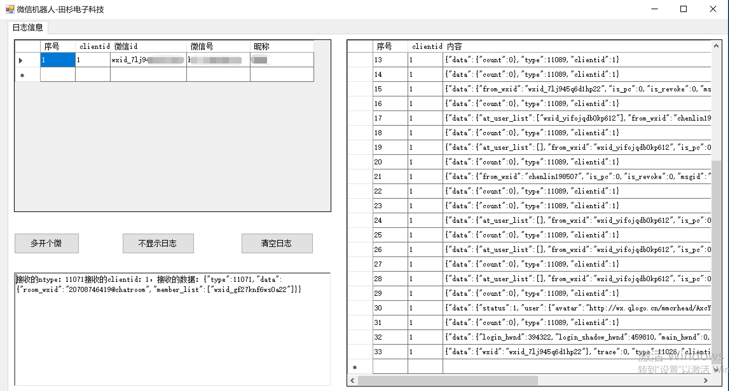This screenshot has height=391, width=729.
Task: Click horizontal scrollbar thumb in log table
Action: click(448, 380)
